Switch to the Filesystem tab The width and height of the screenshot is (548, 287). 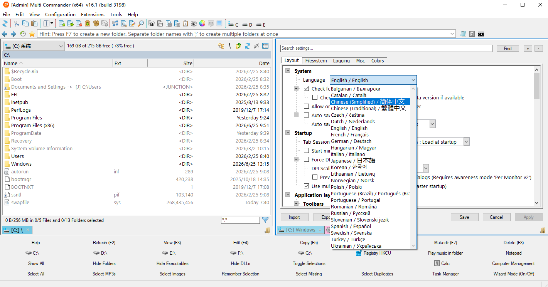(316, 60)
